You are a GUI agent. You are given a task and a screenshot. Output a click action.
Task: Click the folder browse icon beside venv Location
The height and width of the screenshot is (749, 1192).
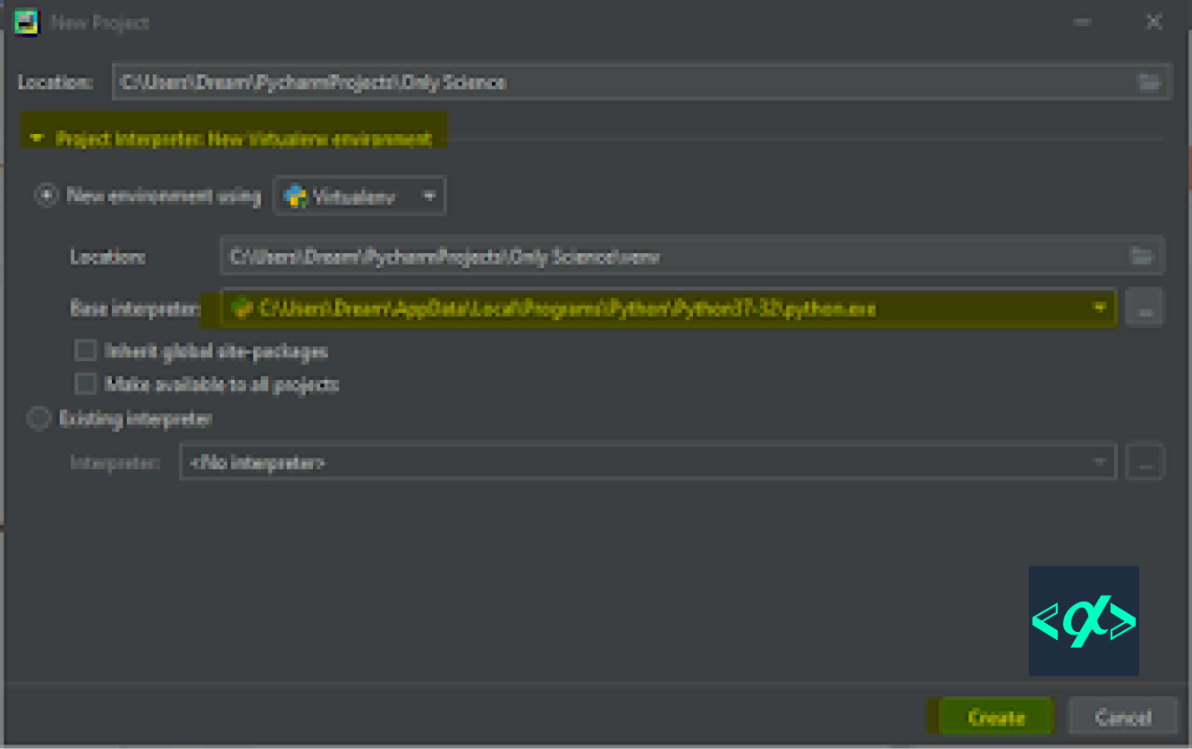click(1142, 257)
